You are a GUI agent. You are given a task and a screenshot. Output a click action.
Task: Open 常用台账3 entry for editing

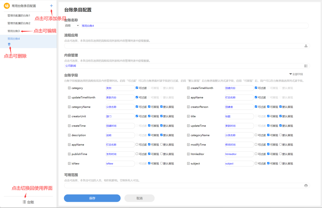[x=14, y=31]
